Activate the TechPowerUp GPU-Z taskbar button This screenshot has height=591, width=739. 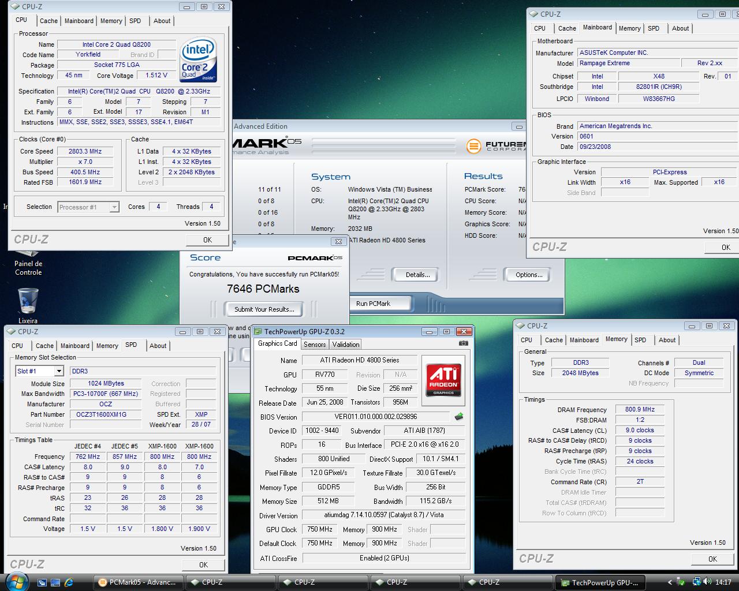click(x=600, y=582)
